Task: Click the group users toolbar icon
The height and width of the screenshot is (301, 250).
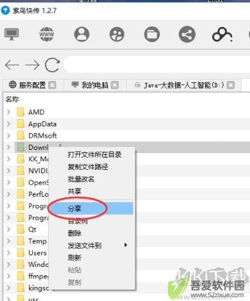Action: (117, 34)
